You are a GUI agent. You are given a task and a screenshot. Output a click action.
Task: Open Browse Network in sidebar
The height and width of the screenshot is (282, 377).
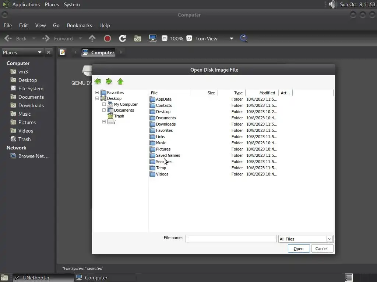(x=29, y=156)
